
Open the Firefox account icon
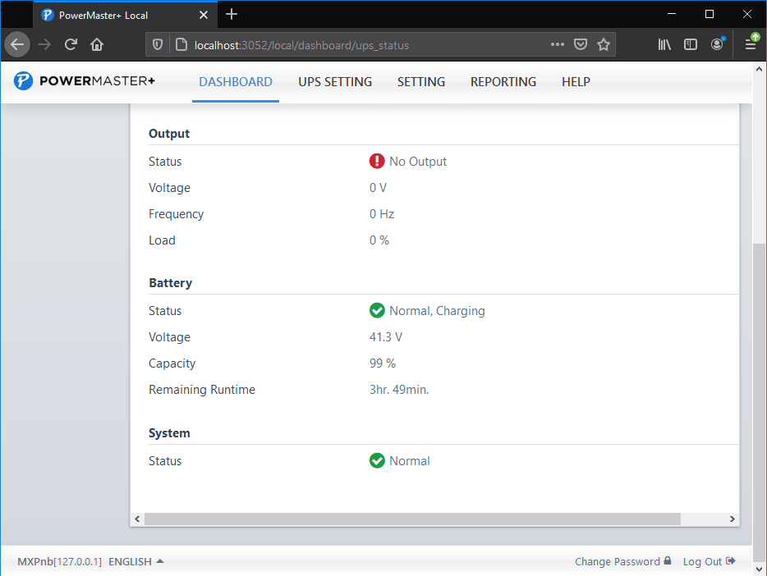717,45
